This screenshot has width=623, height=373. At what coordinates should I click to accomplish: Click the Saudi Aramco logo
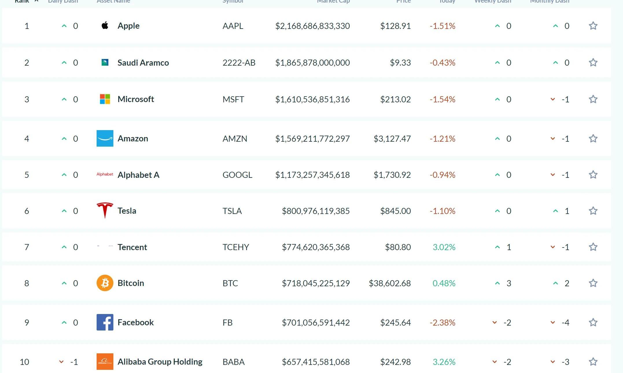click(x=105, y=62)
